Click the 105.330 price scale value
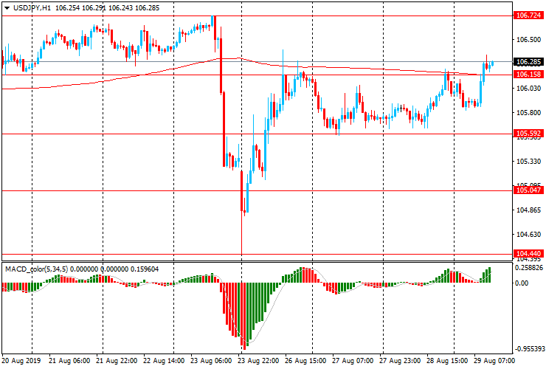546x369 pixels. pyautogui.click(x=528, y=162)
